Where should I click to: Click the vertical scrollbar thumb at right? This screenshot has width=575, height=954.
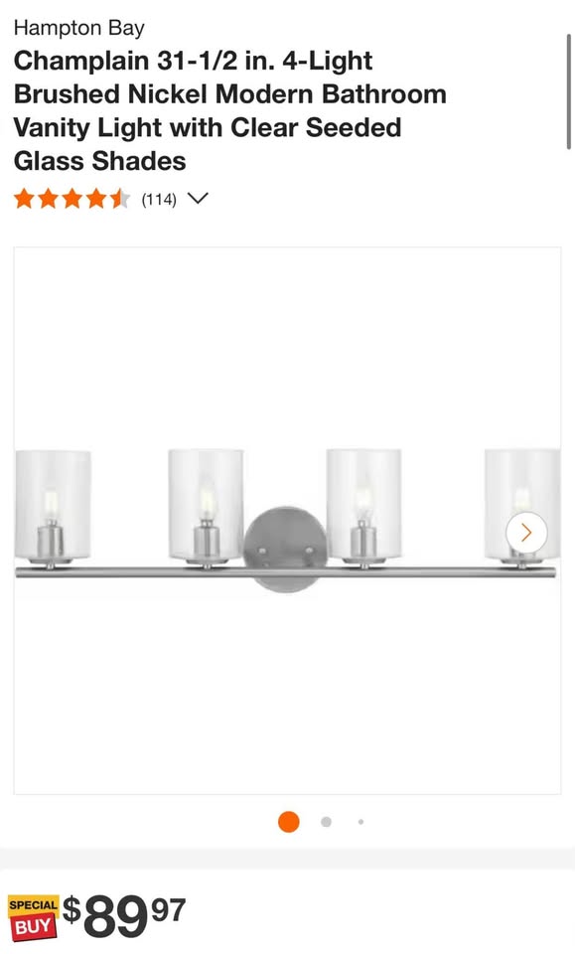(x=568, y=91)
